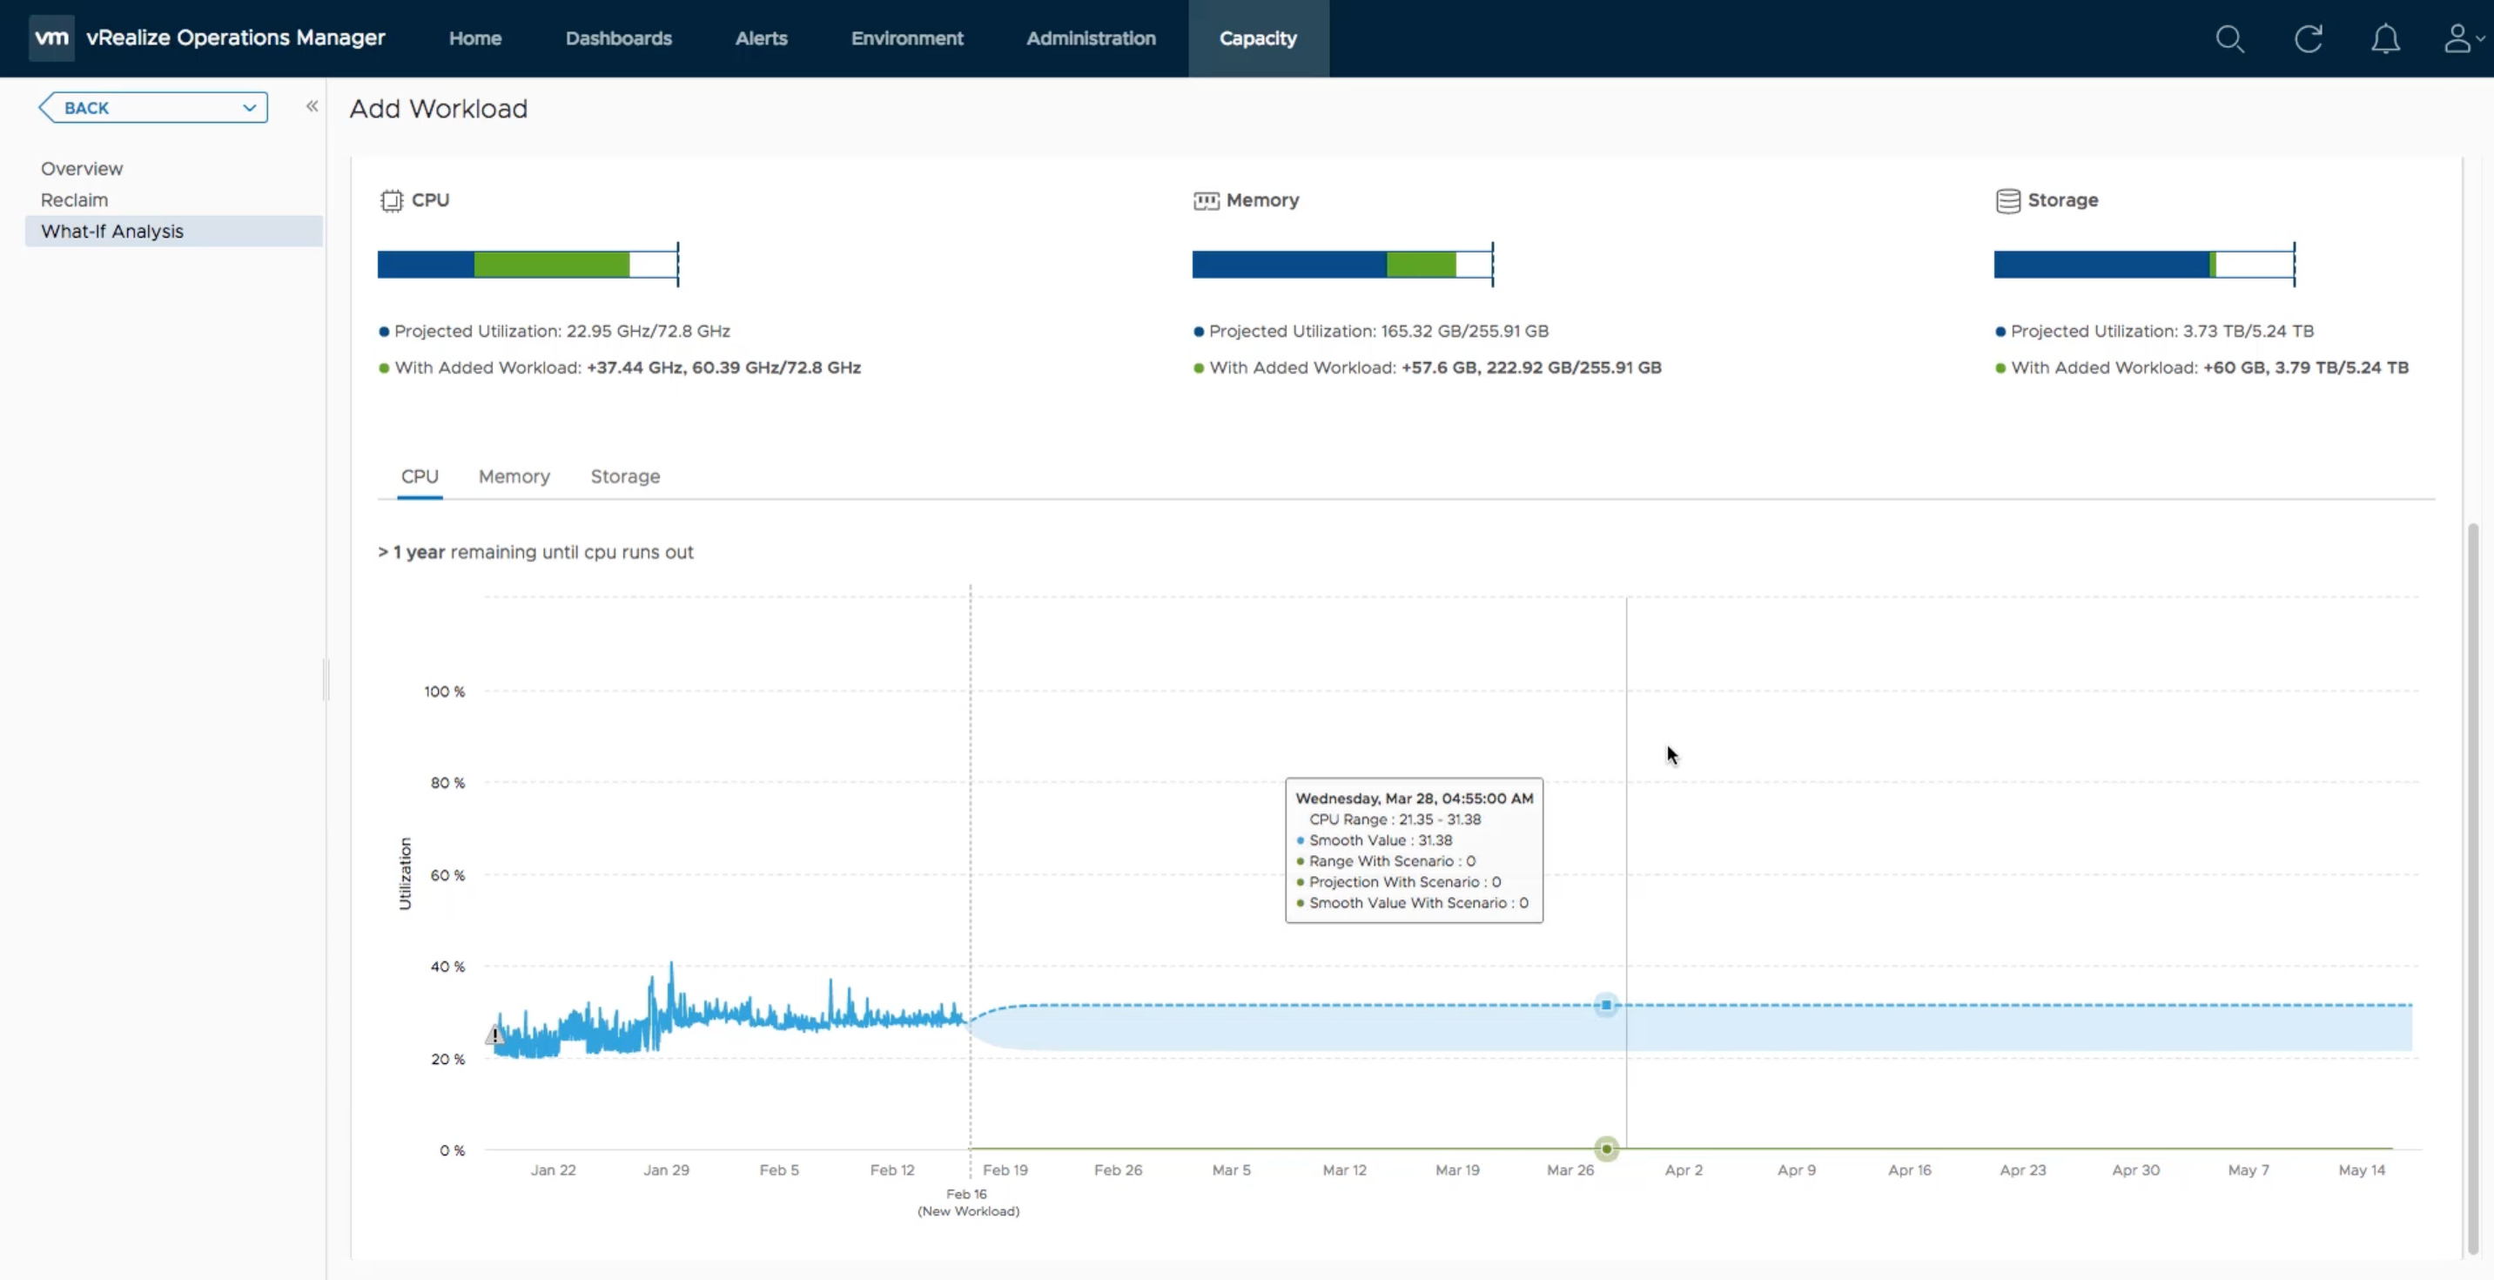Screen dimensions: 2494x1280
Task: Click the 100 % y-axis label
Action: coord(444,691)
